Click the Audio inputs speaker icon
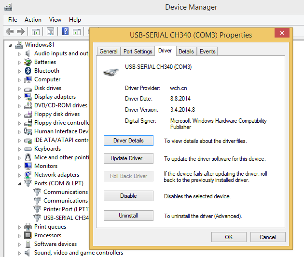This screenshot has width=304, height=257. 28,53
